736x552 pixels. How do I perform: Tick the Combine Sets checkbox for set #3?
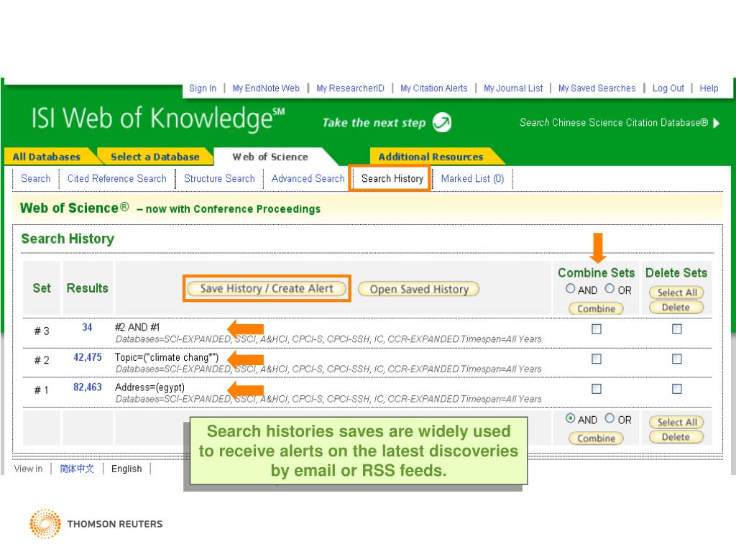click(596, 329)
